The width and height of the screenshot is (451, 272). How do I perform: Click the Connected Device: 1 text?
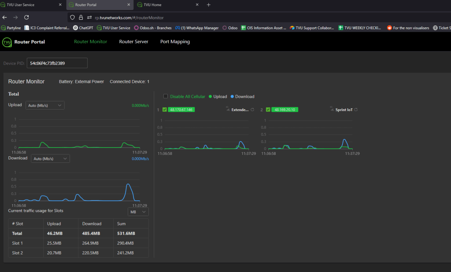click(129, 82)
